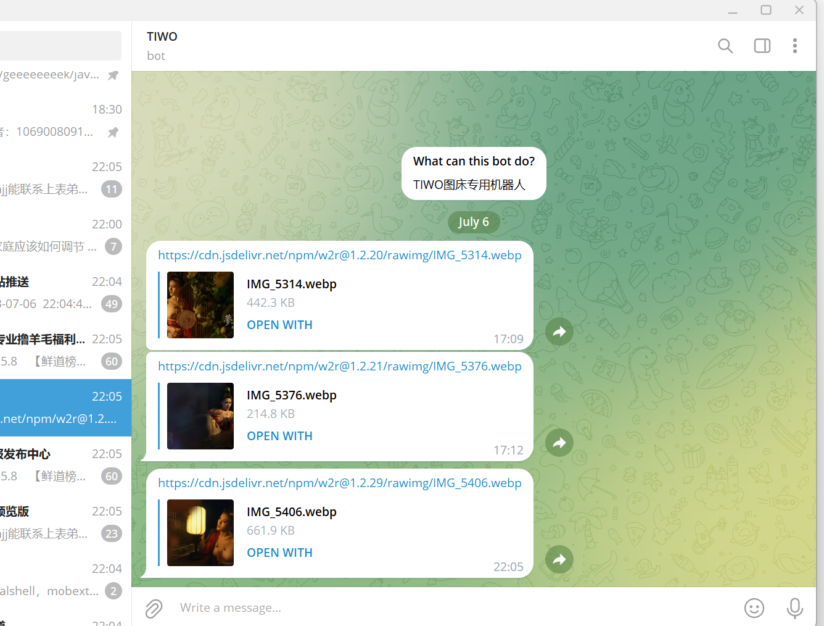Click 'What can this bot do?' bubble
824x626 pixels.
tap(474, 173)
